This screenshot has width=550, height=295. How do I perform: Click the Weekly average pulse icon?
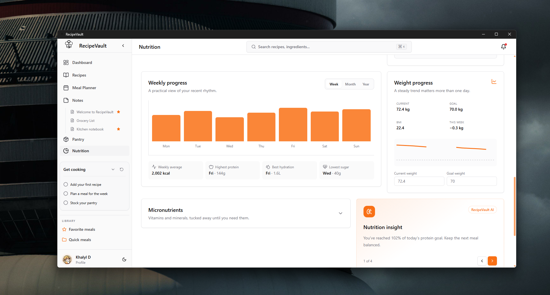click(154, 167)
